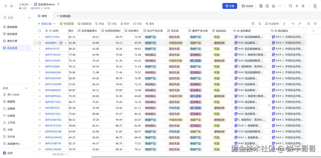Click the AI sparkle icon in header
The height and width of the screenshot is (158, 321).
click(303, 6)
